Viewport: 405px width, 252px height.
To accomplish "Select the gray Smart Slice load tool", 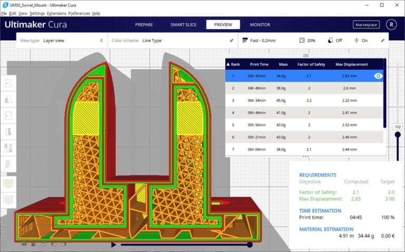I will click(x=8, y=200).
